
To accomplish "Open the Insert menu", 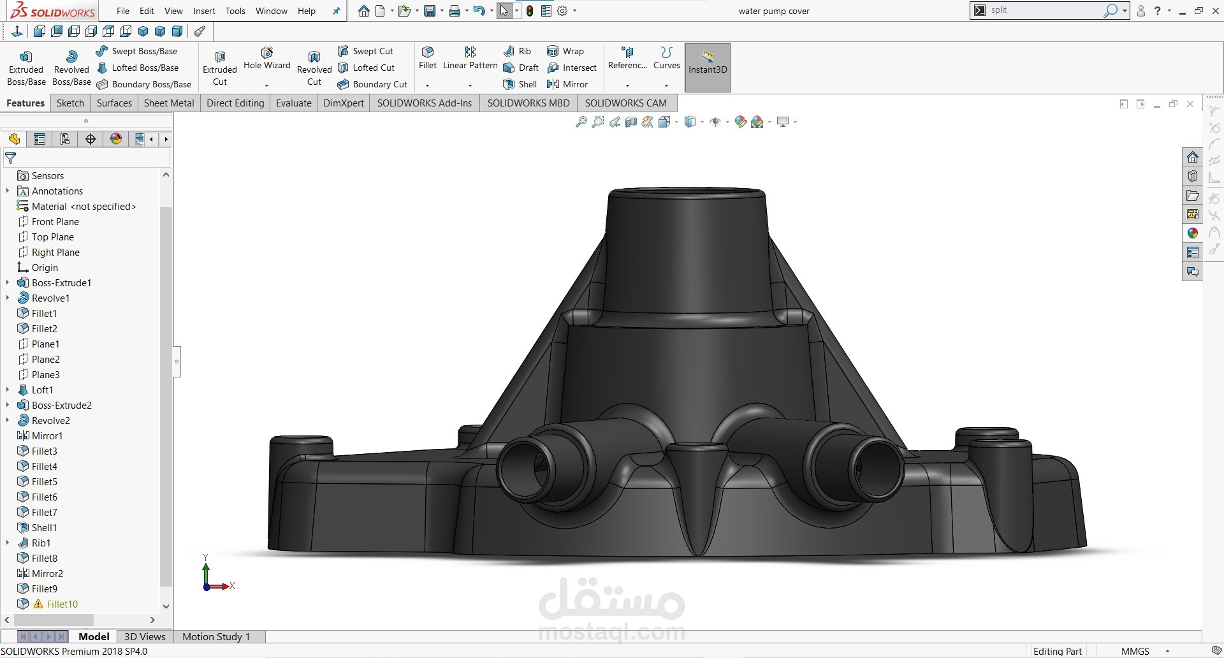I will 204,11.
